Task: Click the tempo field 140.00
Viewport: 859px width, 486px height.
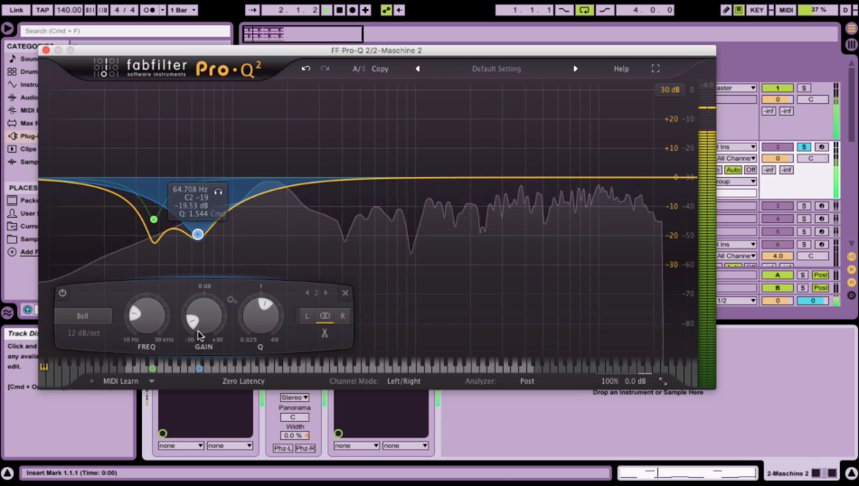Action: coord(69,10)
